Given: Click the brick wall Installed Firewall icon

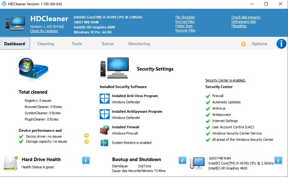Looking at the screenshot, I should (x=105, y=130).
